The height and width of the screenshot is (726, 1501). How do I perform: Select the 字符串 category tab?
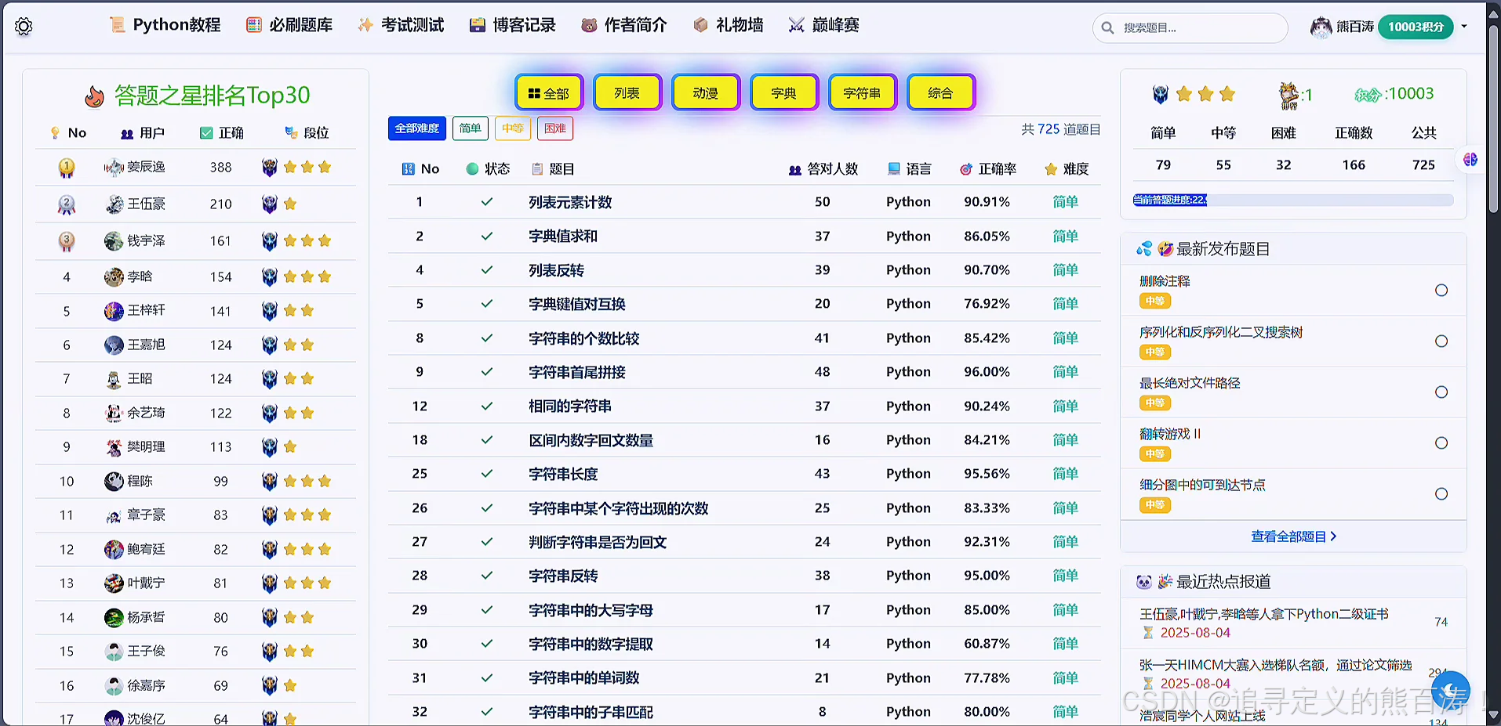pos(863,93)
